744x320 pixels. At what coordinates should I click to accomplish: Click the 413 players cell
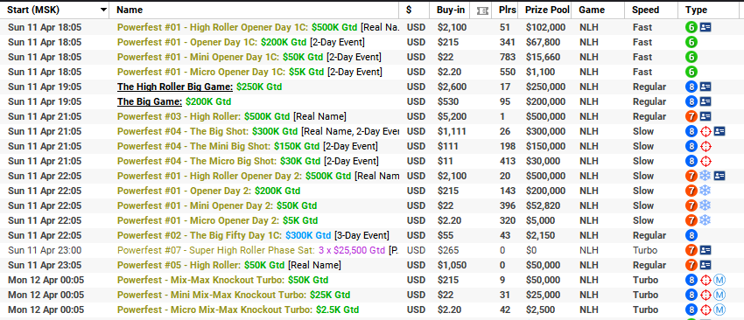pos(507,161)
